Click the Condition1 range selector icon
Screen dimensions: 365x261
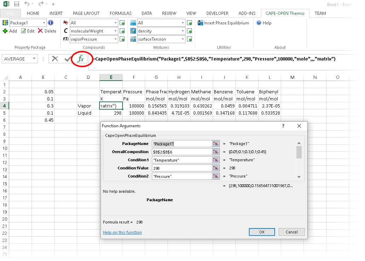[216, 160]
